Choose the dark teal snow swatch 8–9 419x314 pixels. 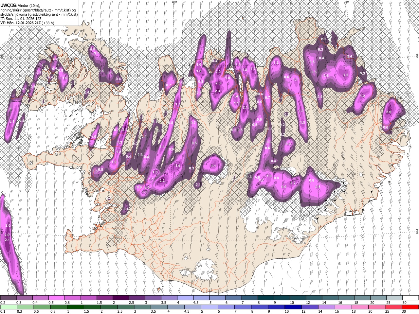coord(265,298)
